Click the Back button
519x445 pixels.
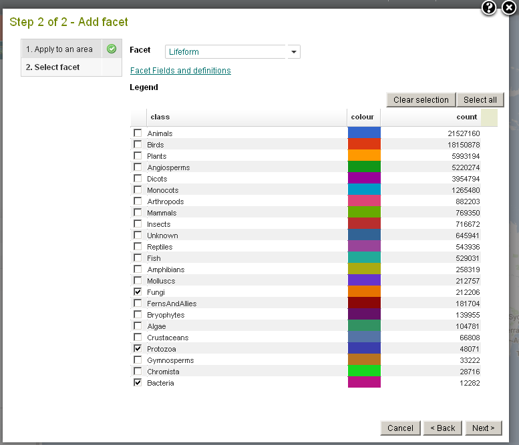point(443,428)
